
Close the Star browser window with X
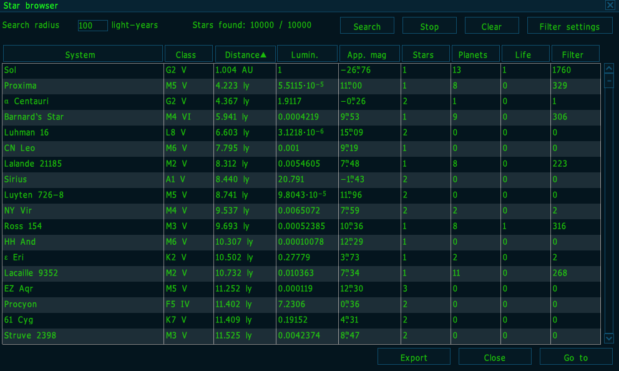pyautogui.click(x=610, y=5)
